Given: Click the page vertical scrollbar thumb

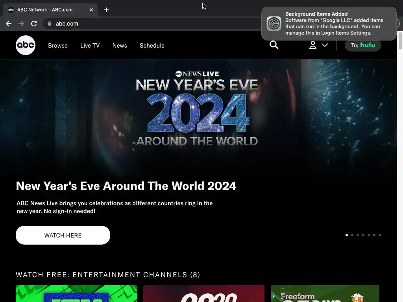Looking at the screenshot, I should 400,41.
